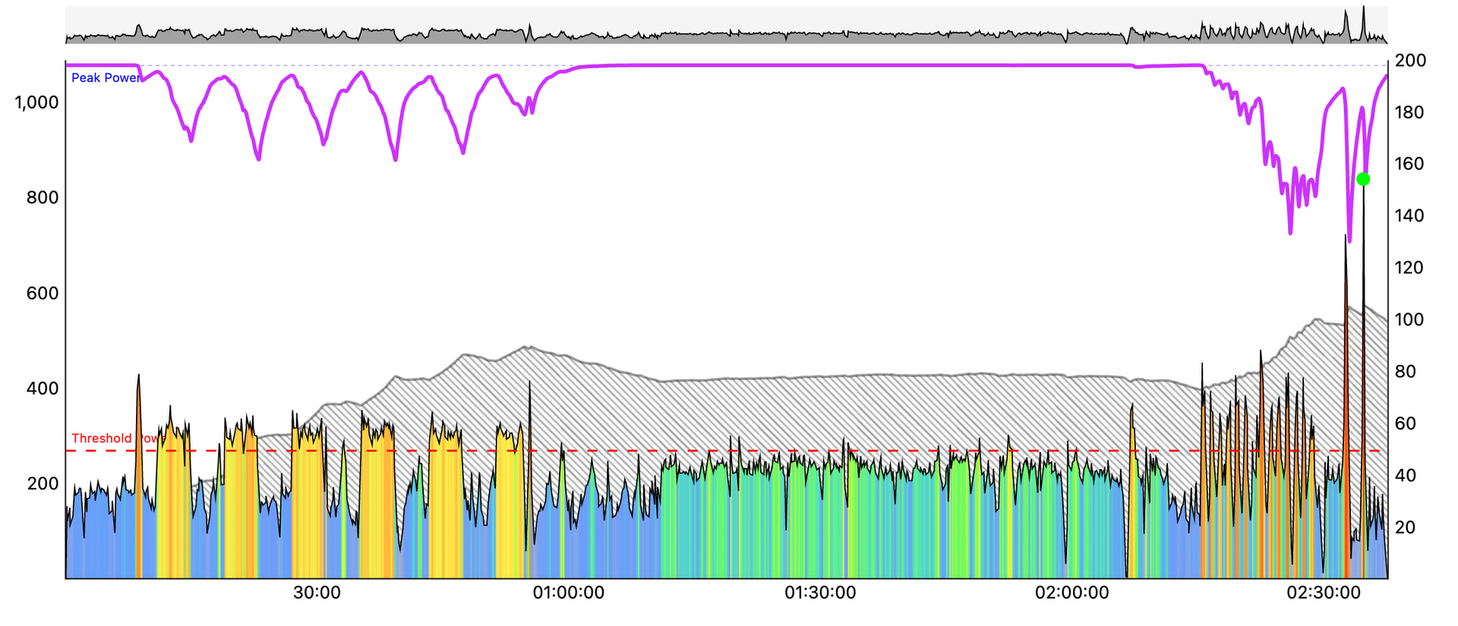Click the 60 label on right axis
This screenshot has height=626, width=1458.
[1405, 423]
